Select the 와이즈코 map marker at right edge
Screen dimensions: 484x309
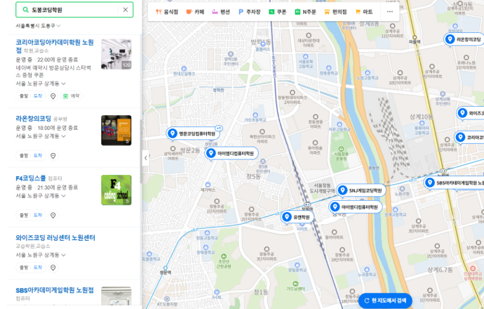(x=470, y=113)
